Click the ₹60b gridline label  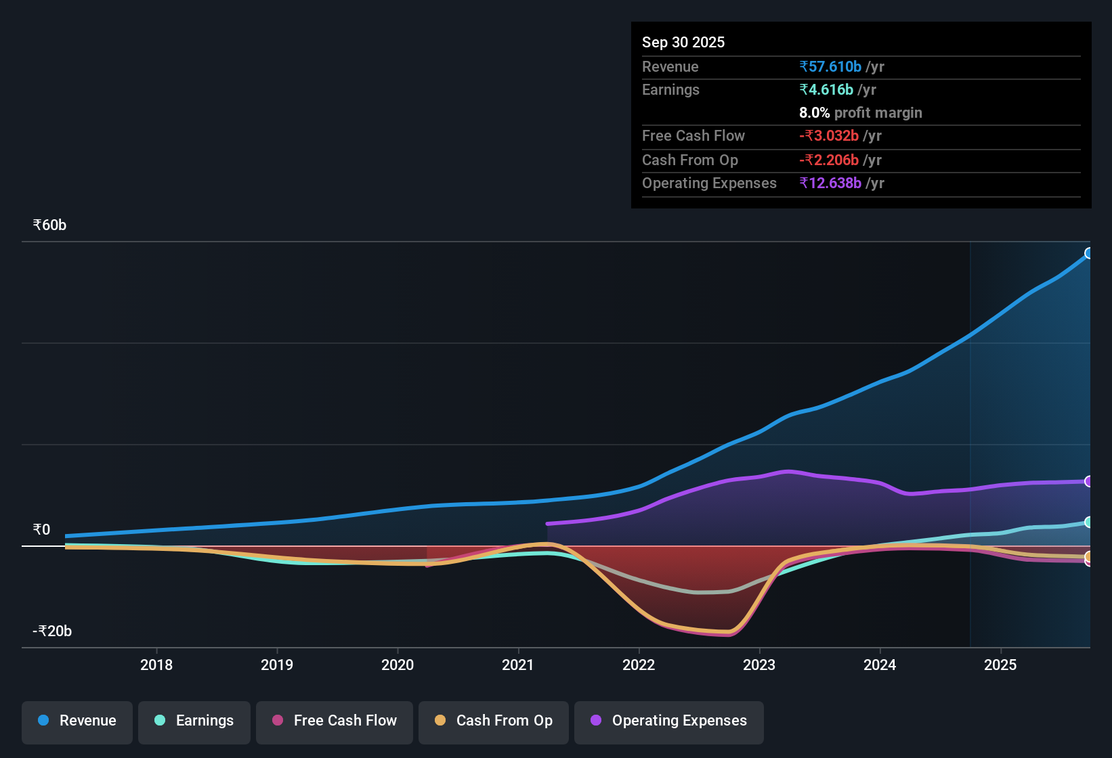(x=48, y=225)
